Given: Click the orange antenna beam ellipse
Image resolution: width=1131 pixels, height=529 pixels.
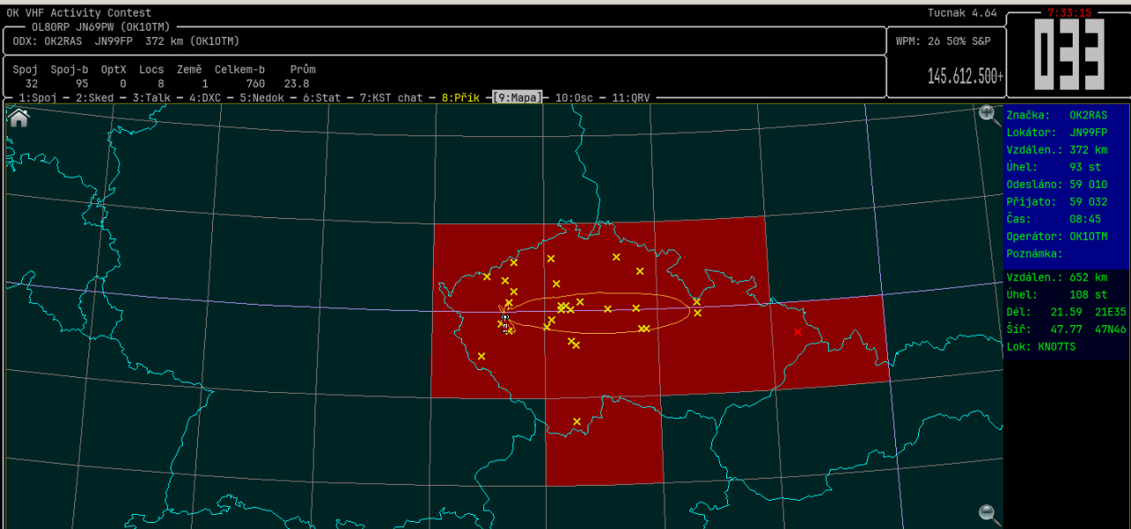Looking at the screenshot, I should point(601,295).
